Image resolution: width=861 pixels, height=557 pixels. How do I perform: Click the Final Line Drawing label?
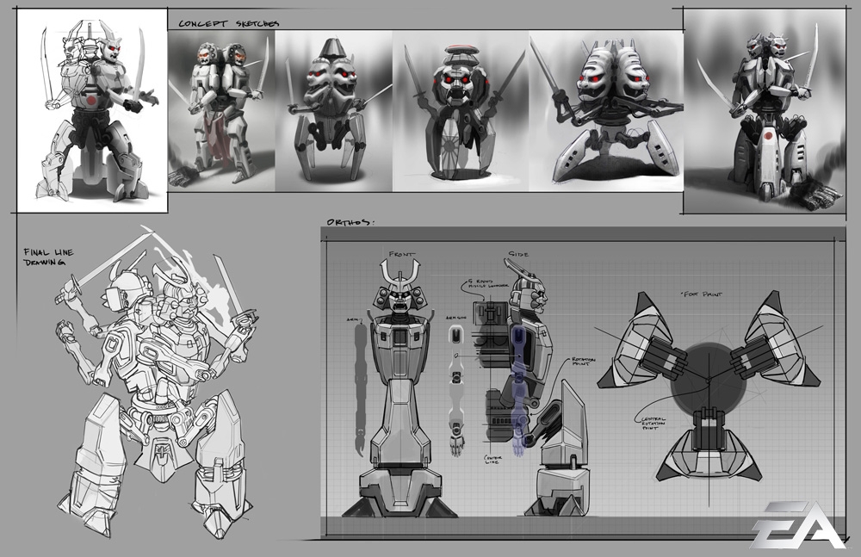pos(48,257)
